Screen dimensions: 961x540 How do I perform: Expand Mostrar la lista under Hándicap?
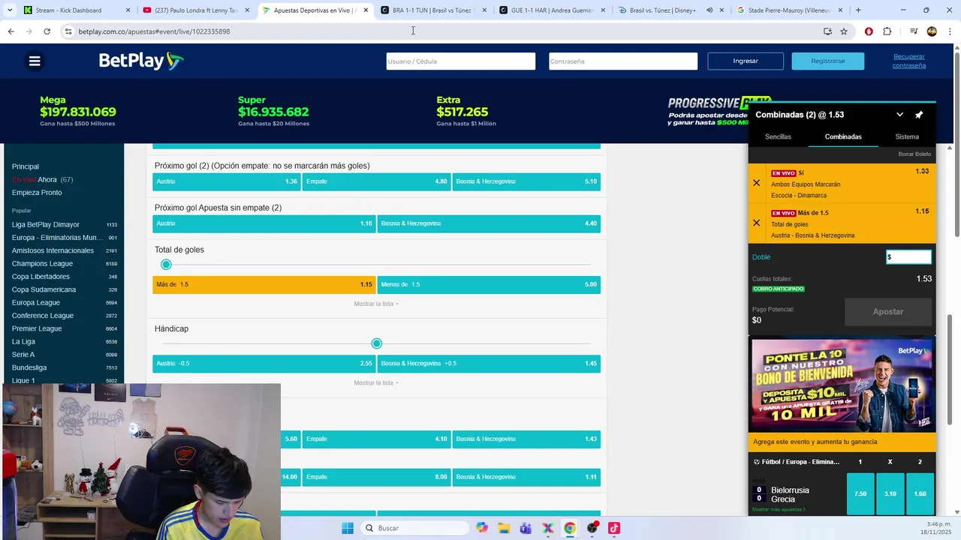(376, 382)
